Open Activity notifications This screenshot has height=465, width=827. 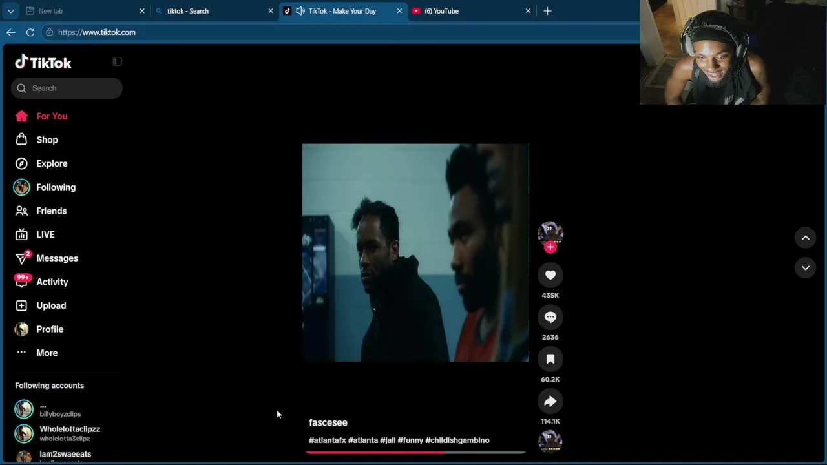[52, 282]
